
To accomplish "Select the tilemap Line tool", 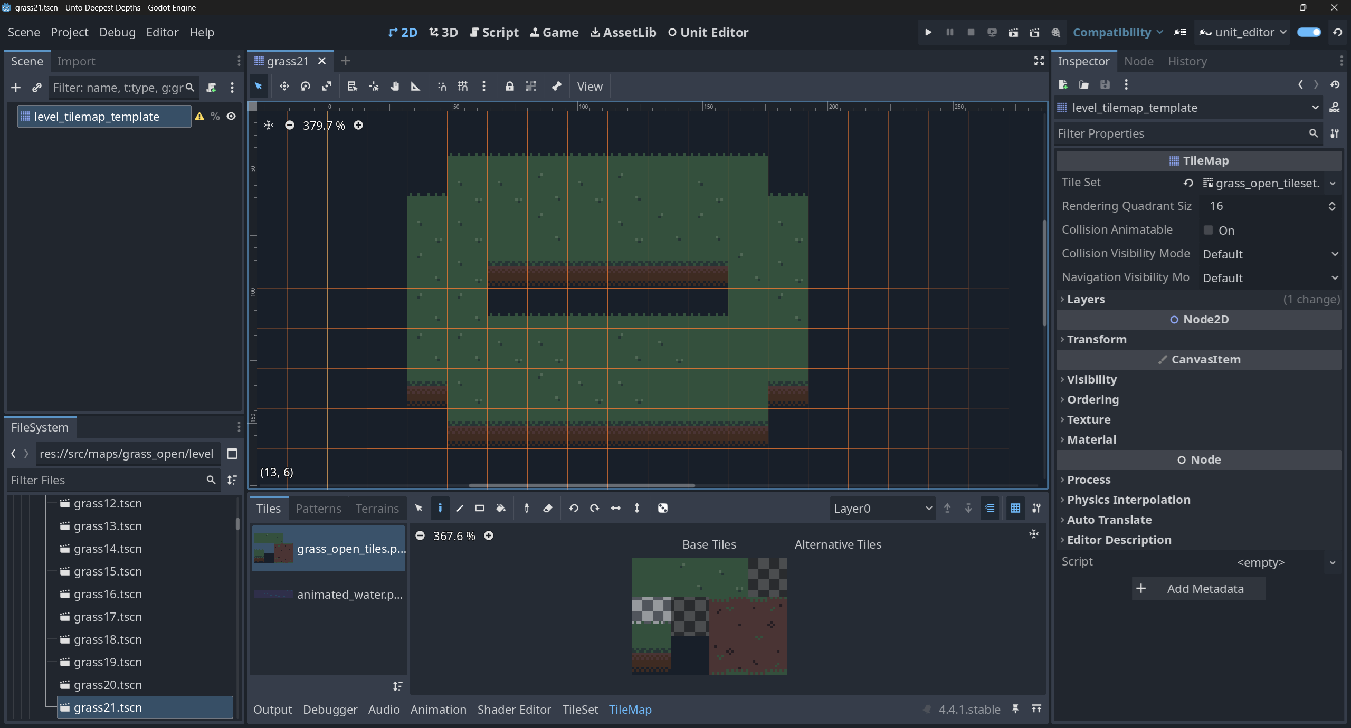I will 460,508.
